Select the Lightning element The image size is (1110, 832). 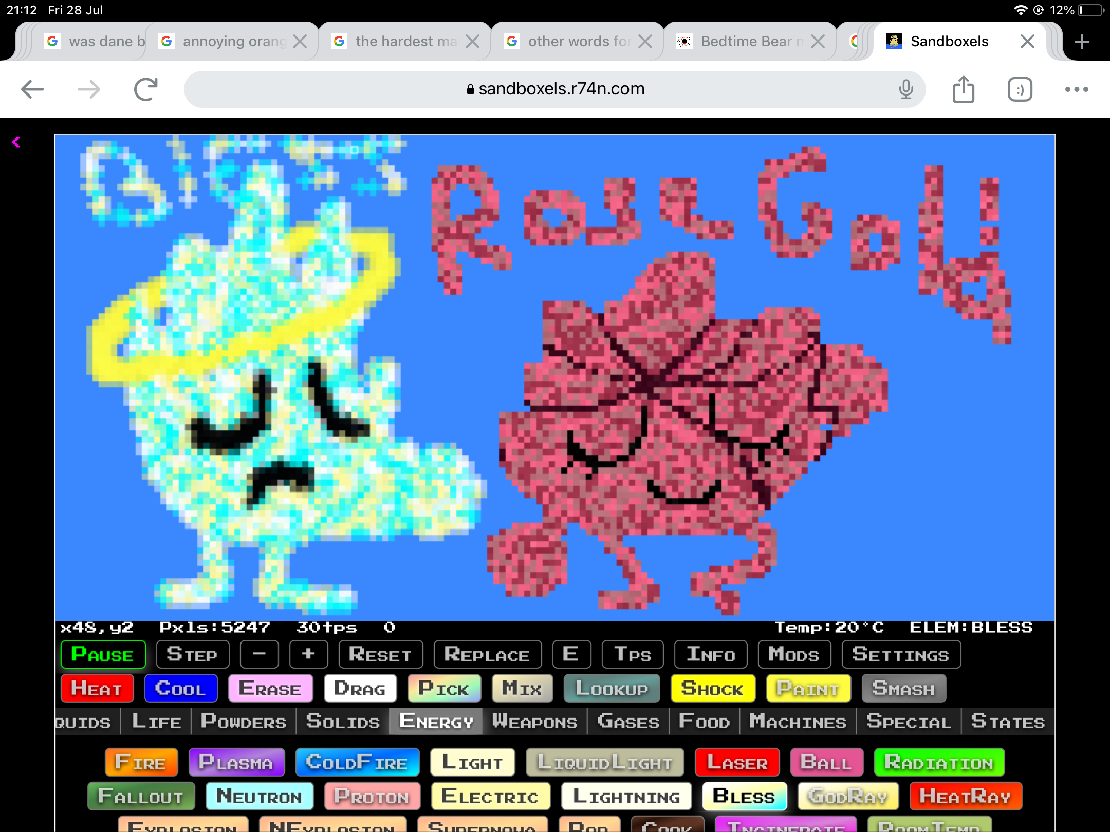[626, 797]
